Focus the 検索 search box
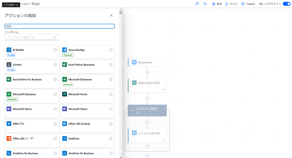292x158 pixels. pyautogui.click(x=60, y=26)
